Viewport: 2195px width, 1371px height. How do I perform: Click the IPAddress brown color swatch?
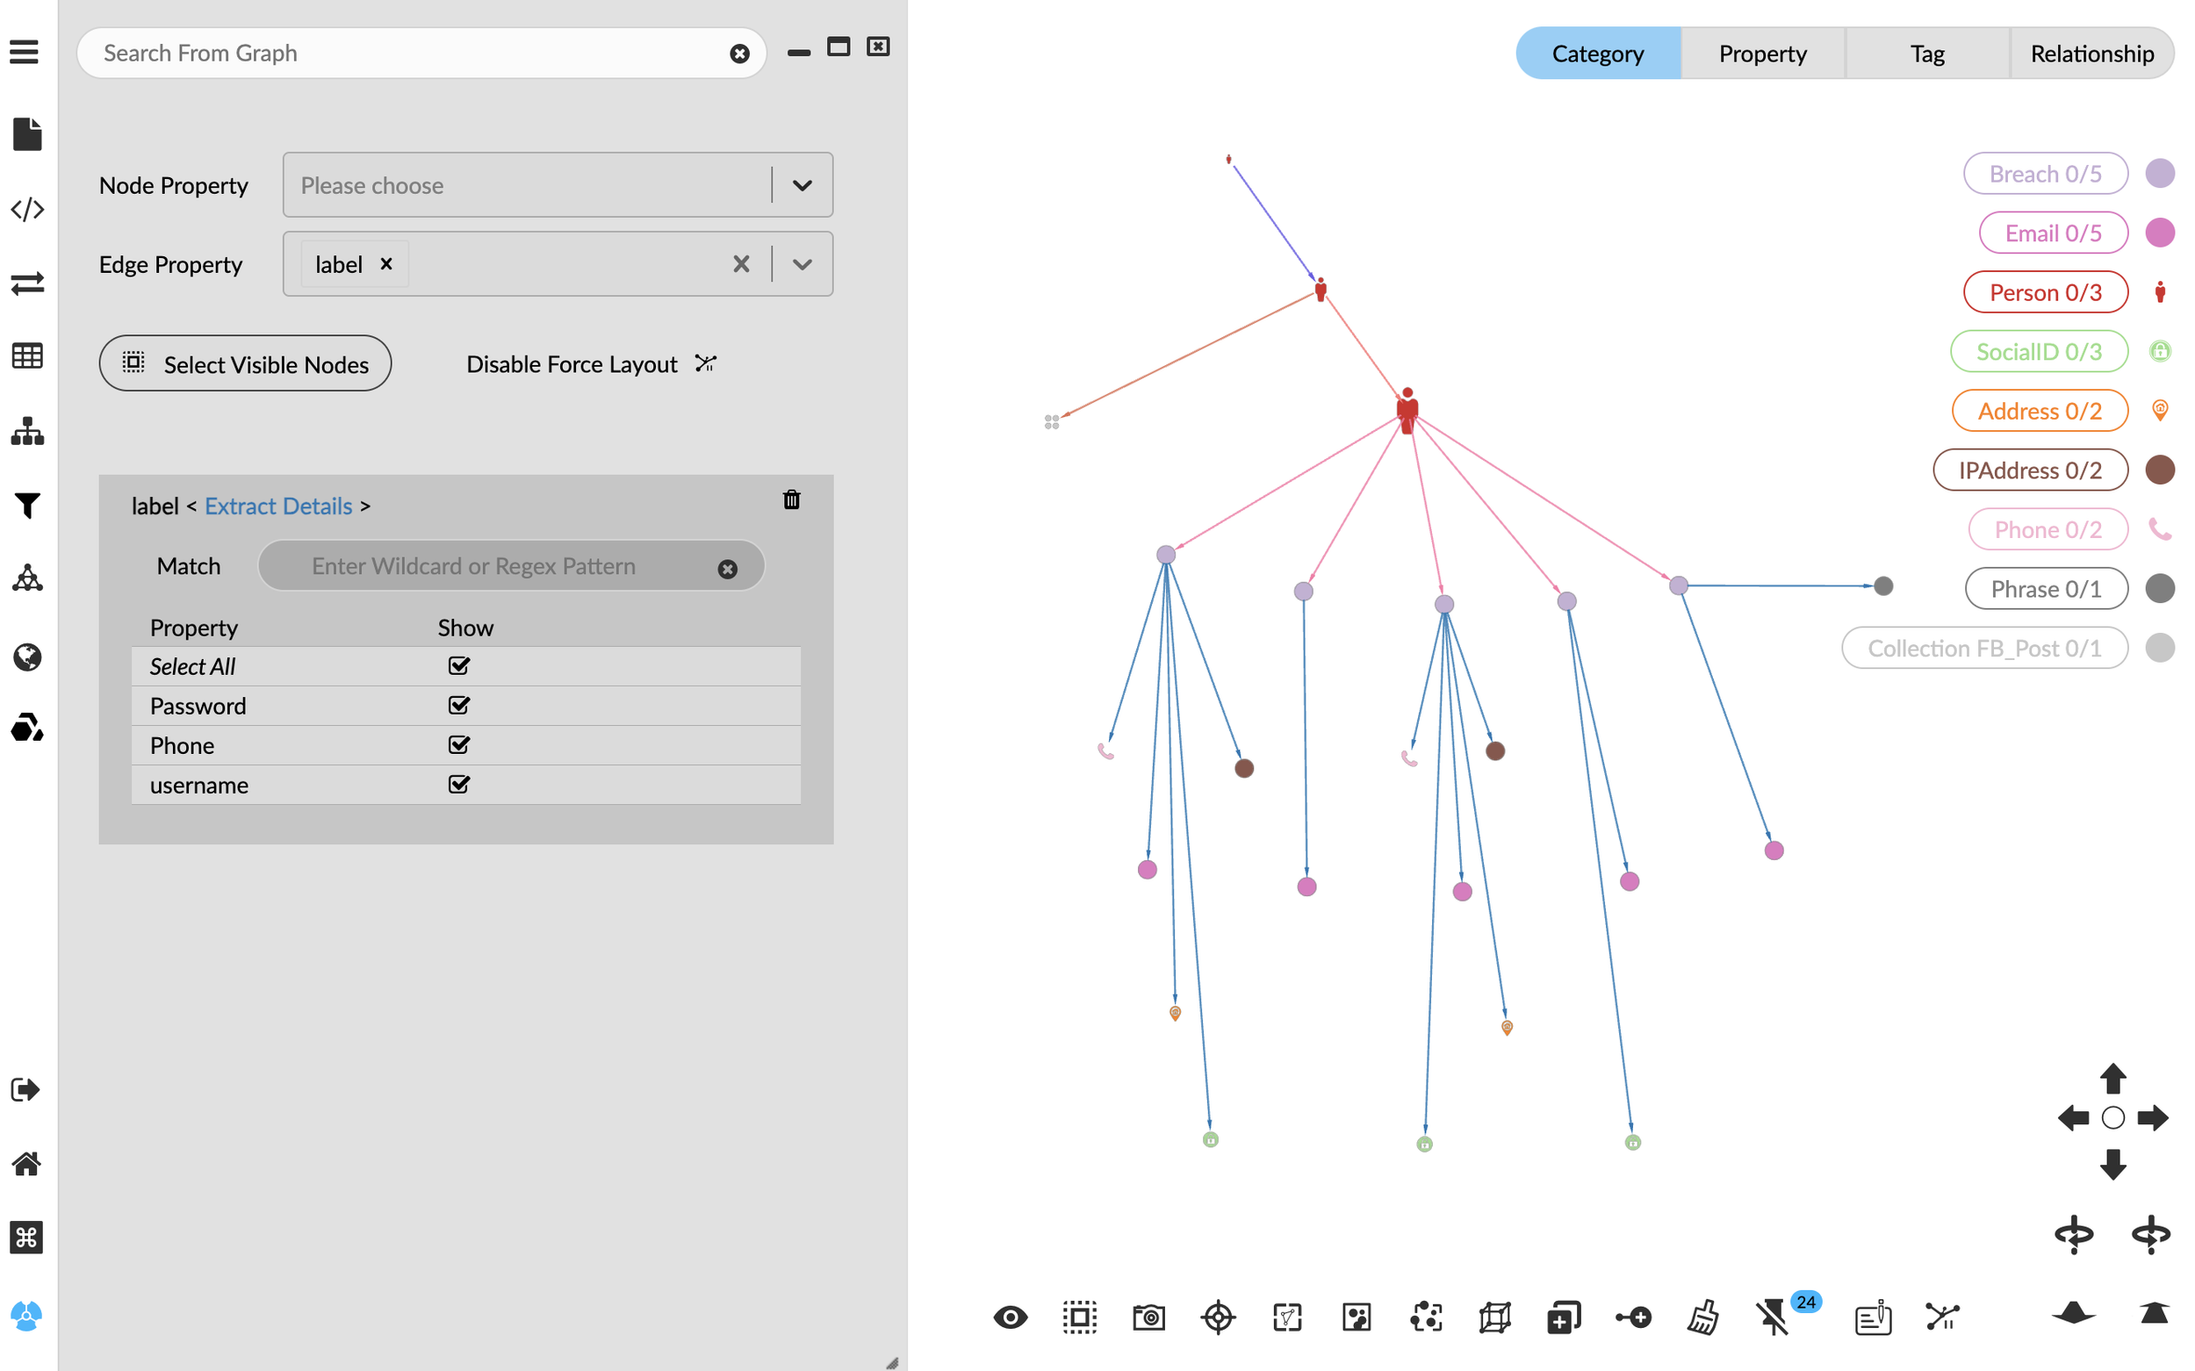[x=2160, y=470]
